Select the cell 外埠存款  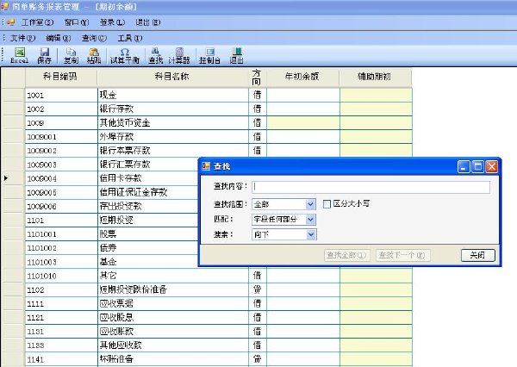coord(173,136)
